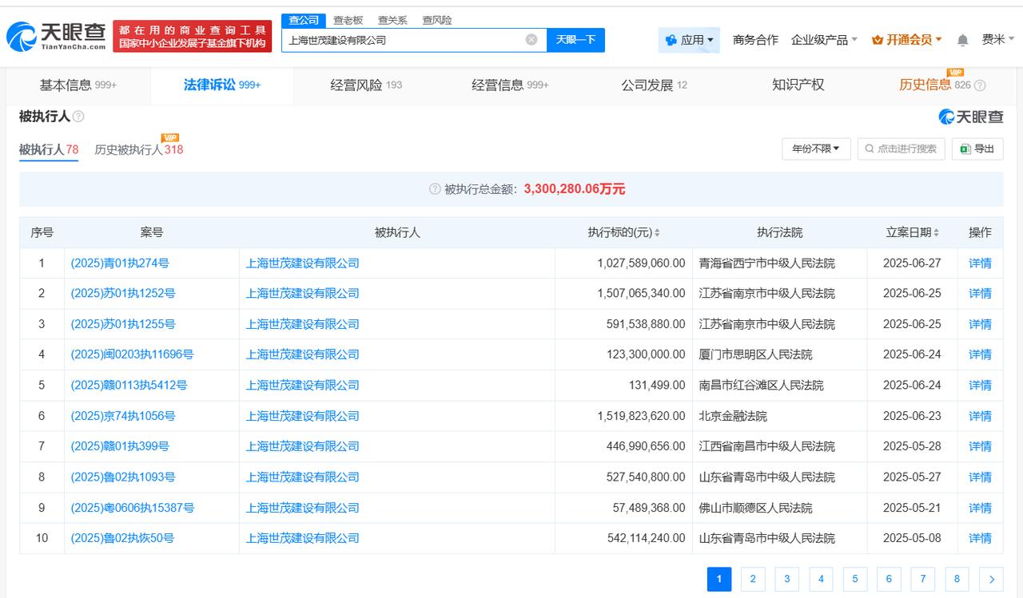Go to page 4 of results

[821, 580]
